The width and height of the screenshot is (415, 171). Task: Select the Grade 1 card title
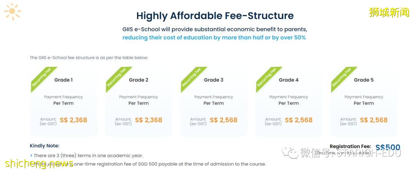63,80
